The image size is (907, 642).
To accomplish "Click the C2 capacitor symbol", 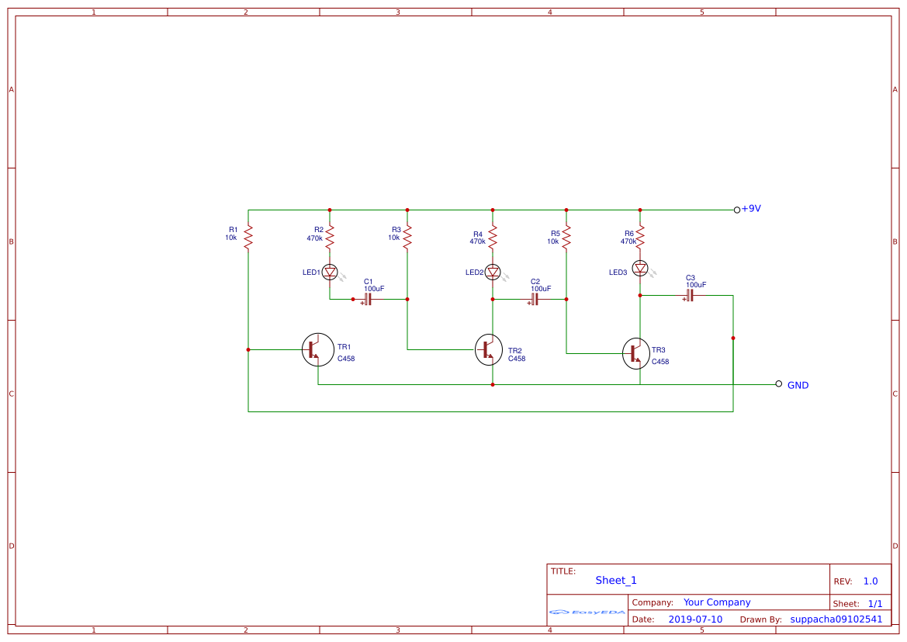I will coord(535,299).
